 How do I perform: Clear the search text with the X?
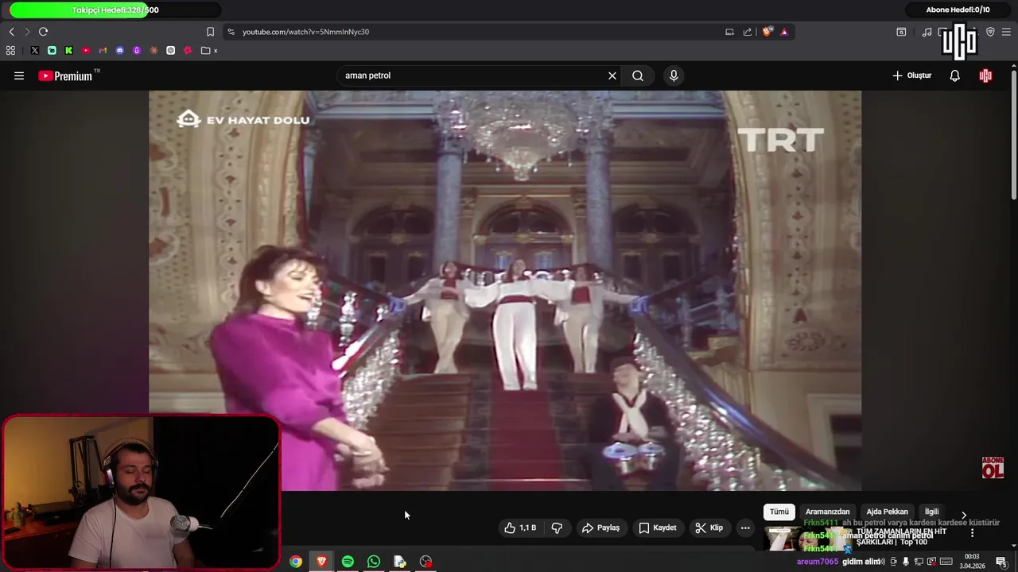point(612,75)
